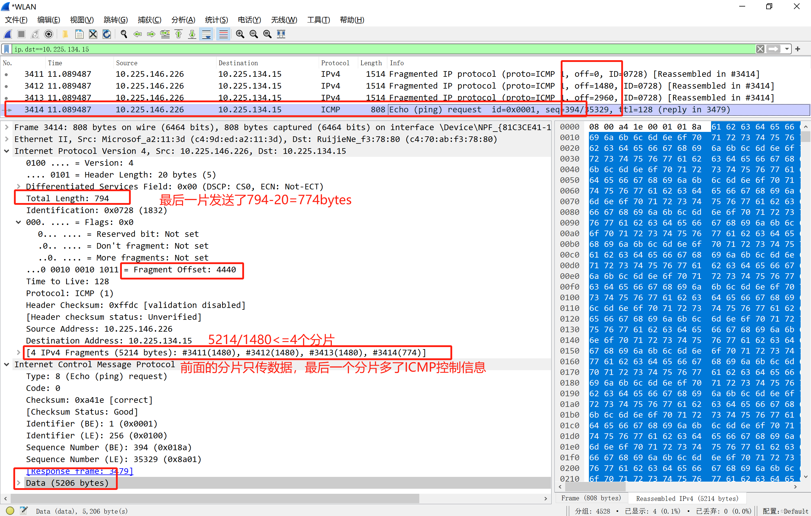The width and height of the screenshot is (811, 516).
Task: Click the packet details horizontal scrollbar
Action: [216, 498]
